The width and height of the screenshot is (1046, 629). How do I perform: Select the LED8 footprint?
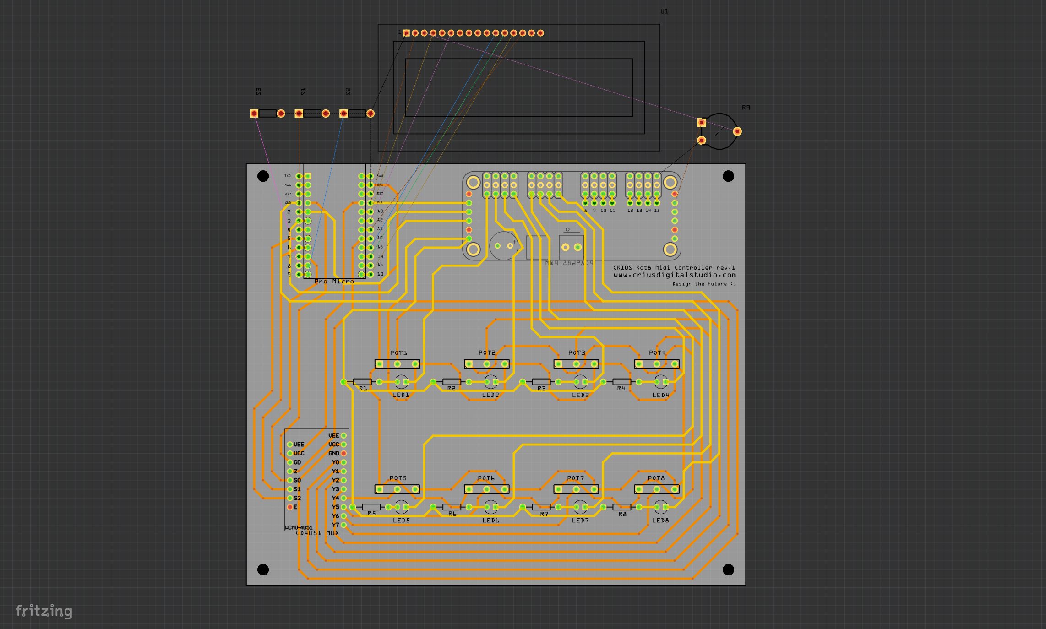[x=660, y=506]
